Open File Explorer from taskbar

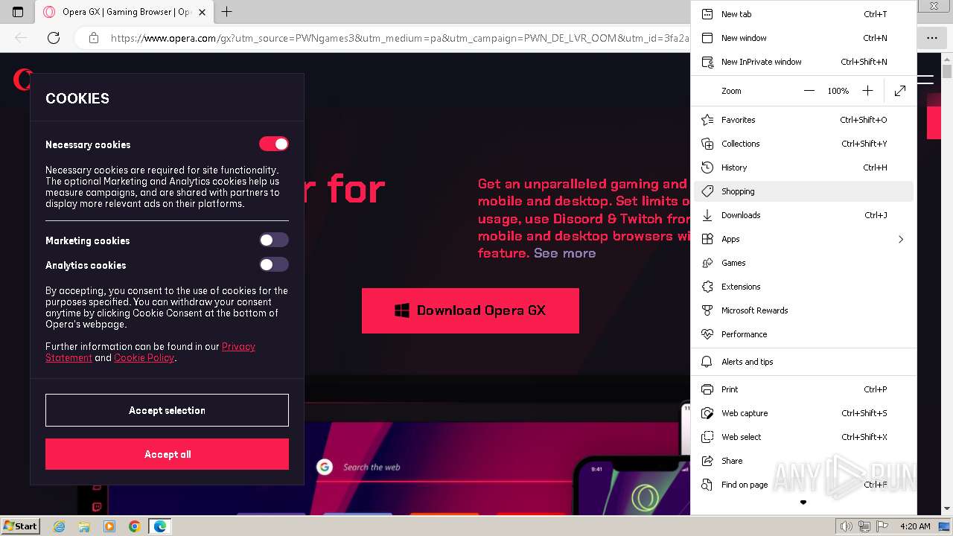[84, 526]
